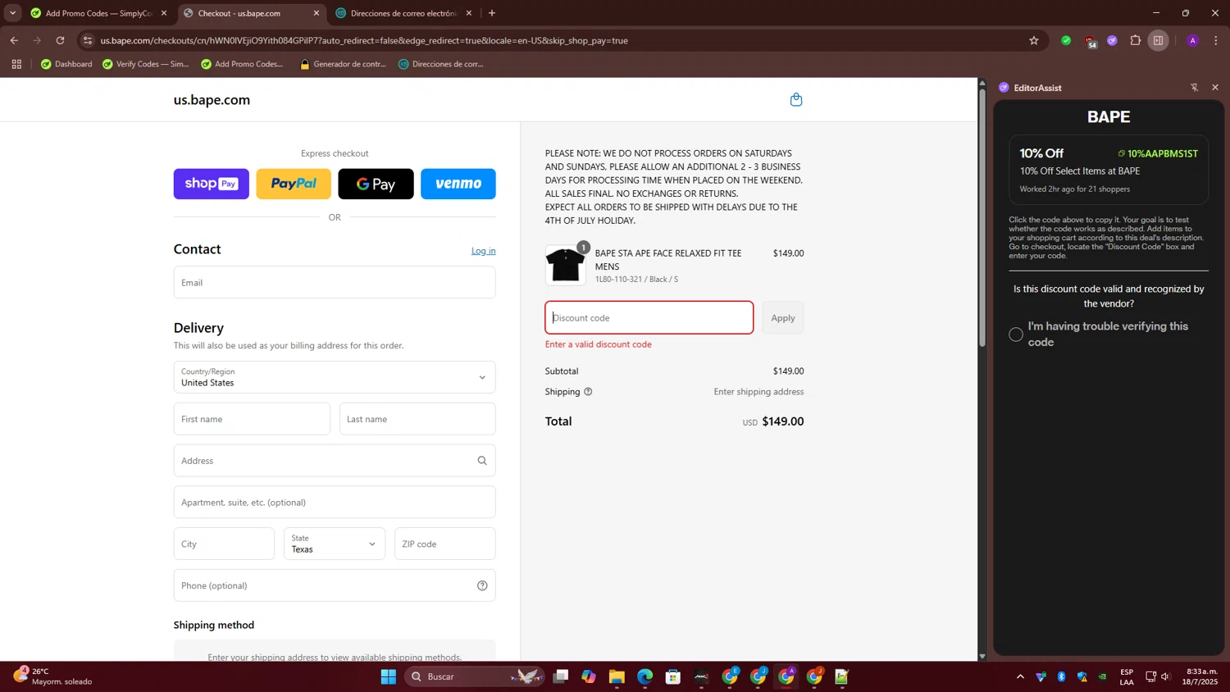Switch to Direcciones de correo electrónico tab

[403, 13]
